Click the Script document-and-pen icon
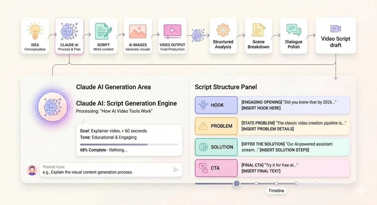Screen dimensions: 377x205 click(103, 31)
